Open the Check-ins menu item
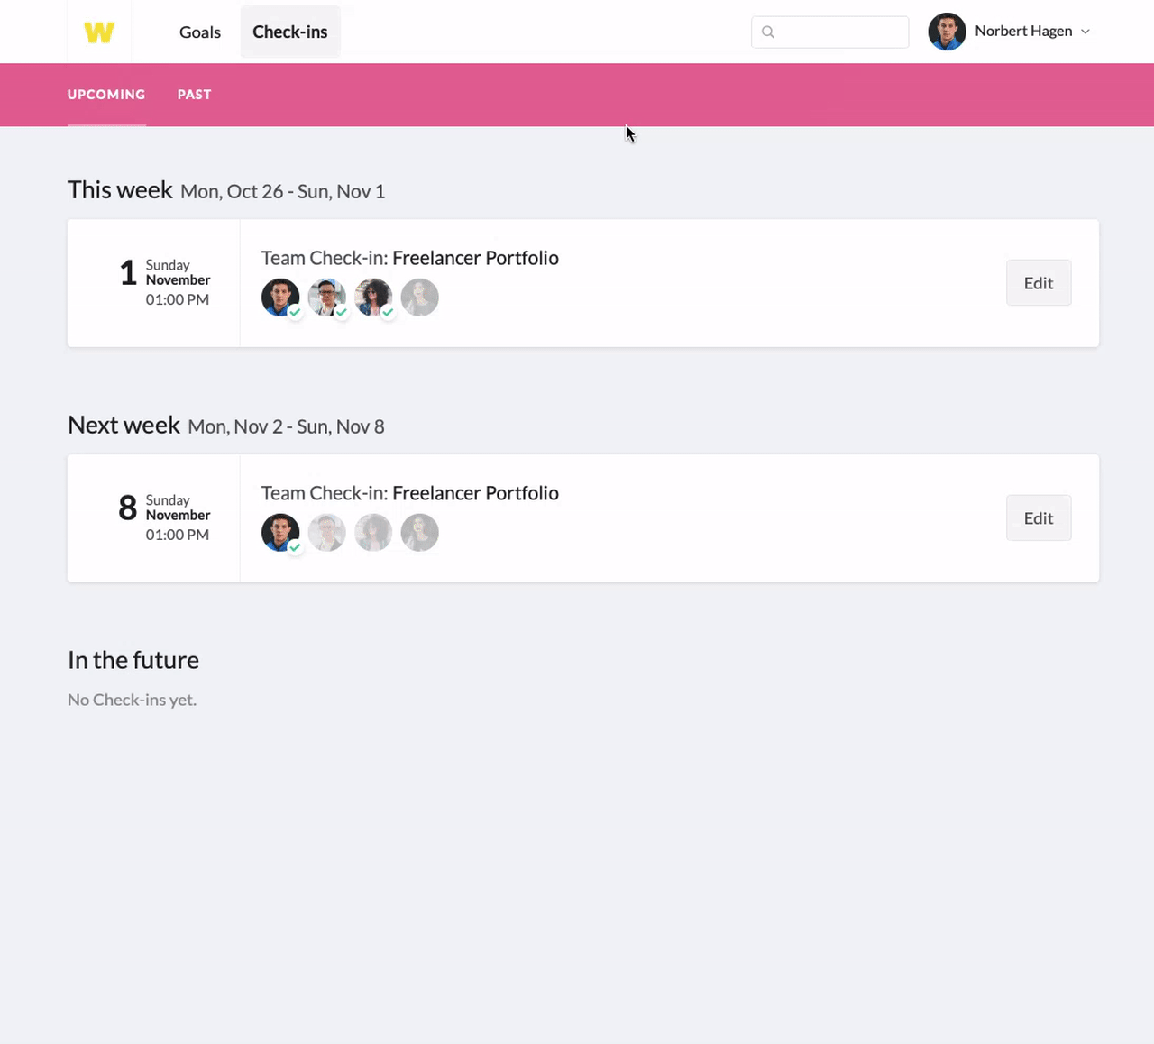Screen dimensions: 1154x1044 coord(290,32)
